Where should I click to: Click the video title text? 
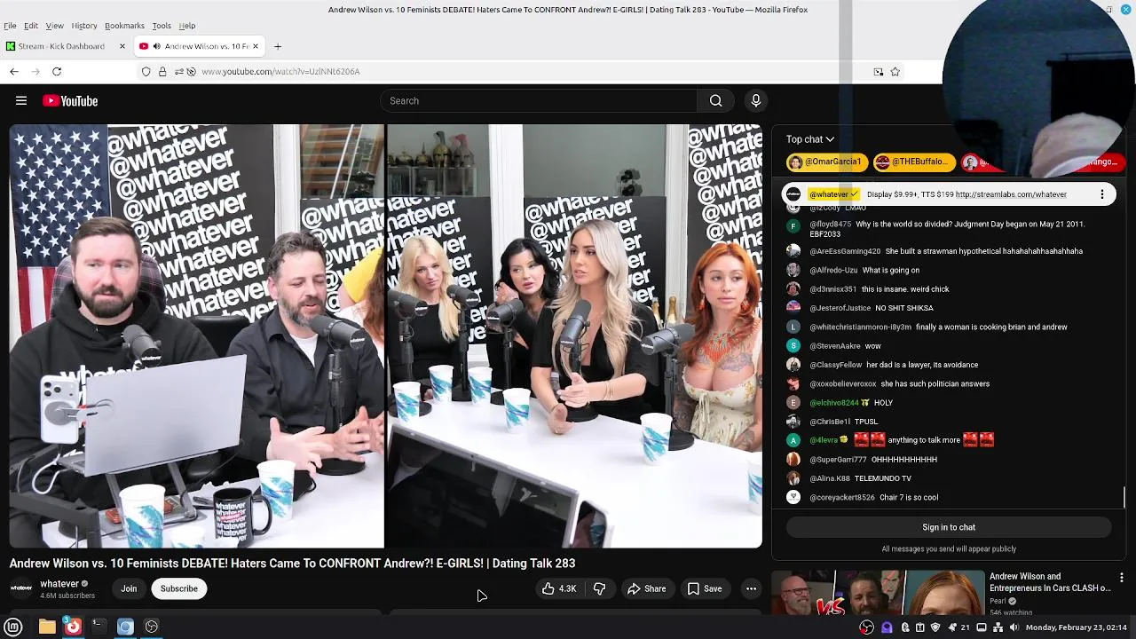click(x=292, y=564)
